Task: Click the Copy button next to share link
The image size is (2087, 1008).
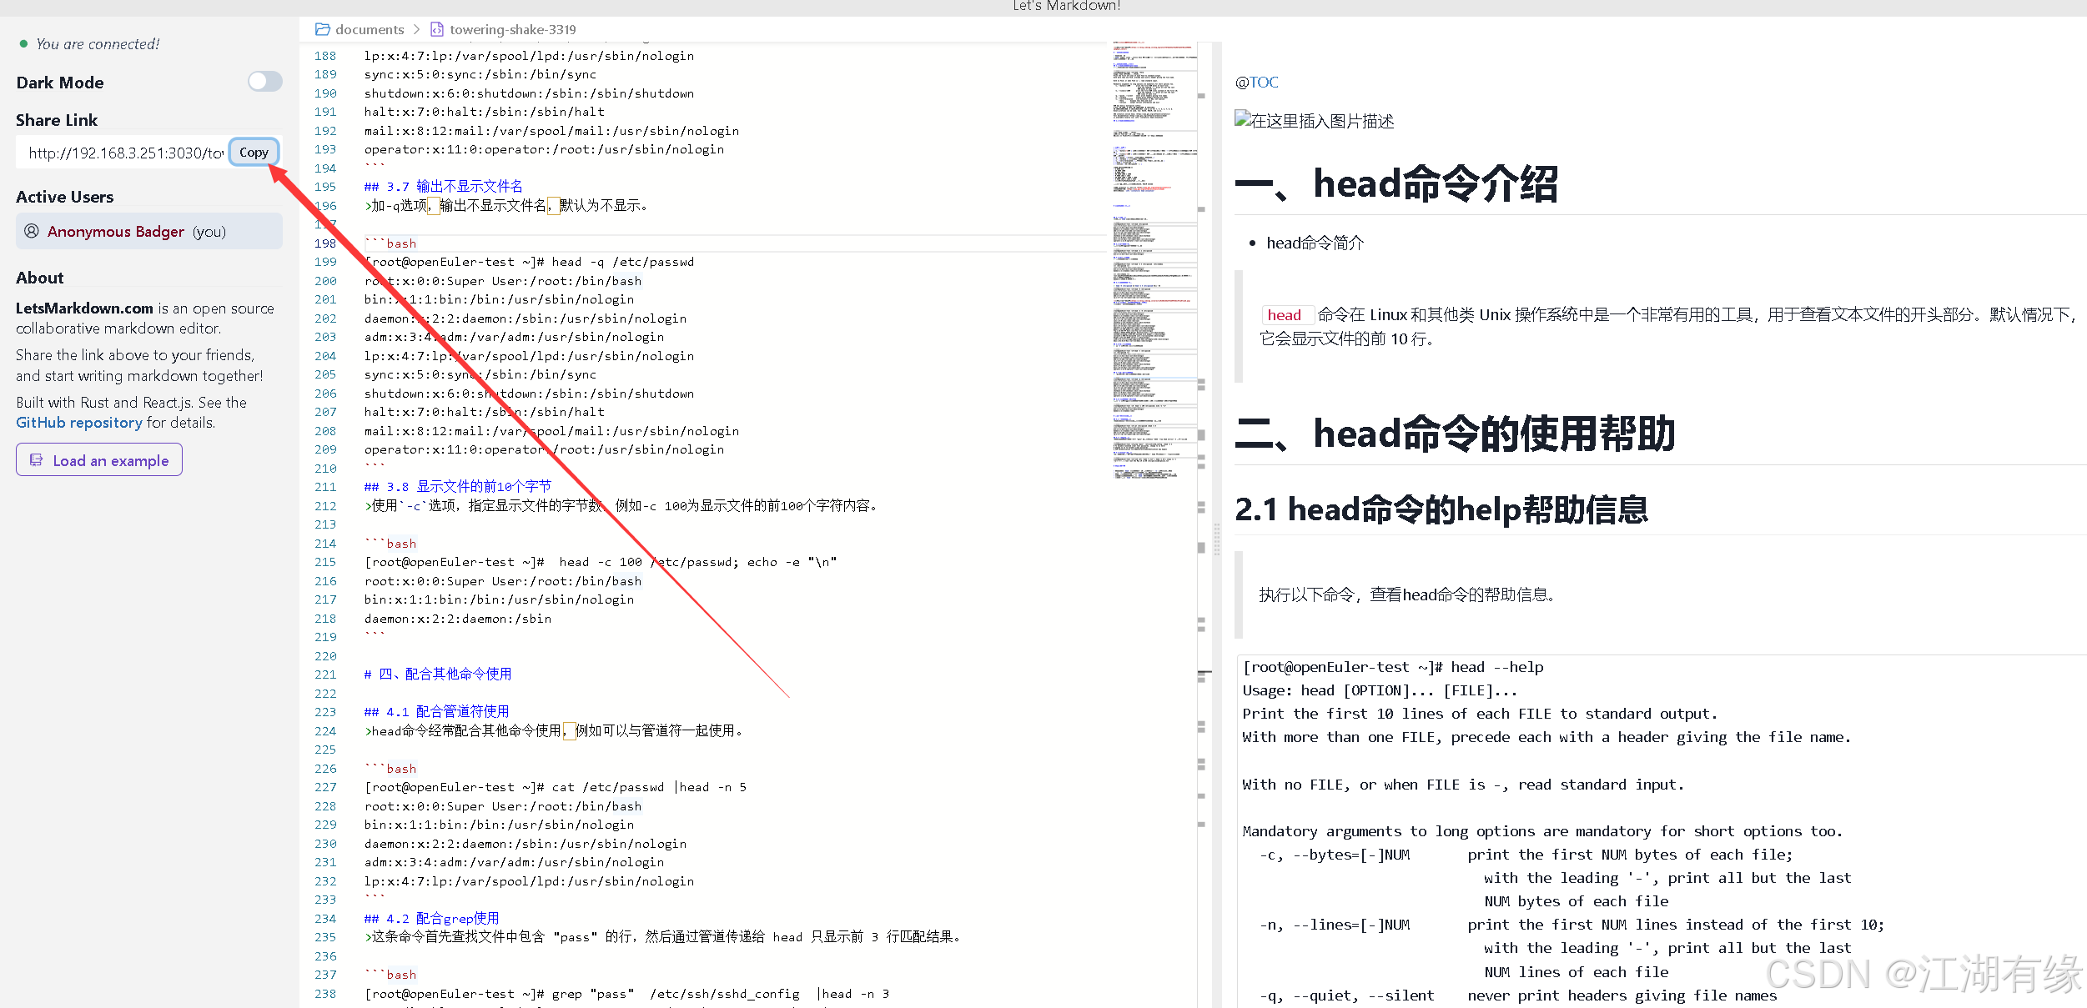Action: (x=254, y=152)
